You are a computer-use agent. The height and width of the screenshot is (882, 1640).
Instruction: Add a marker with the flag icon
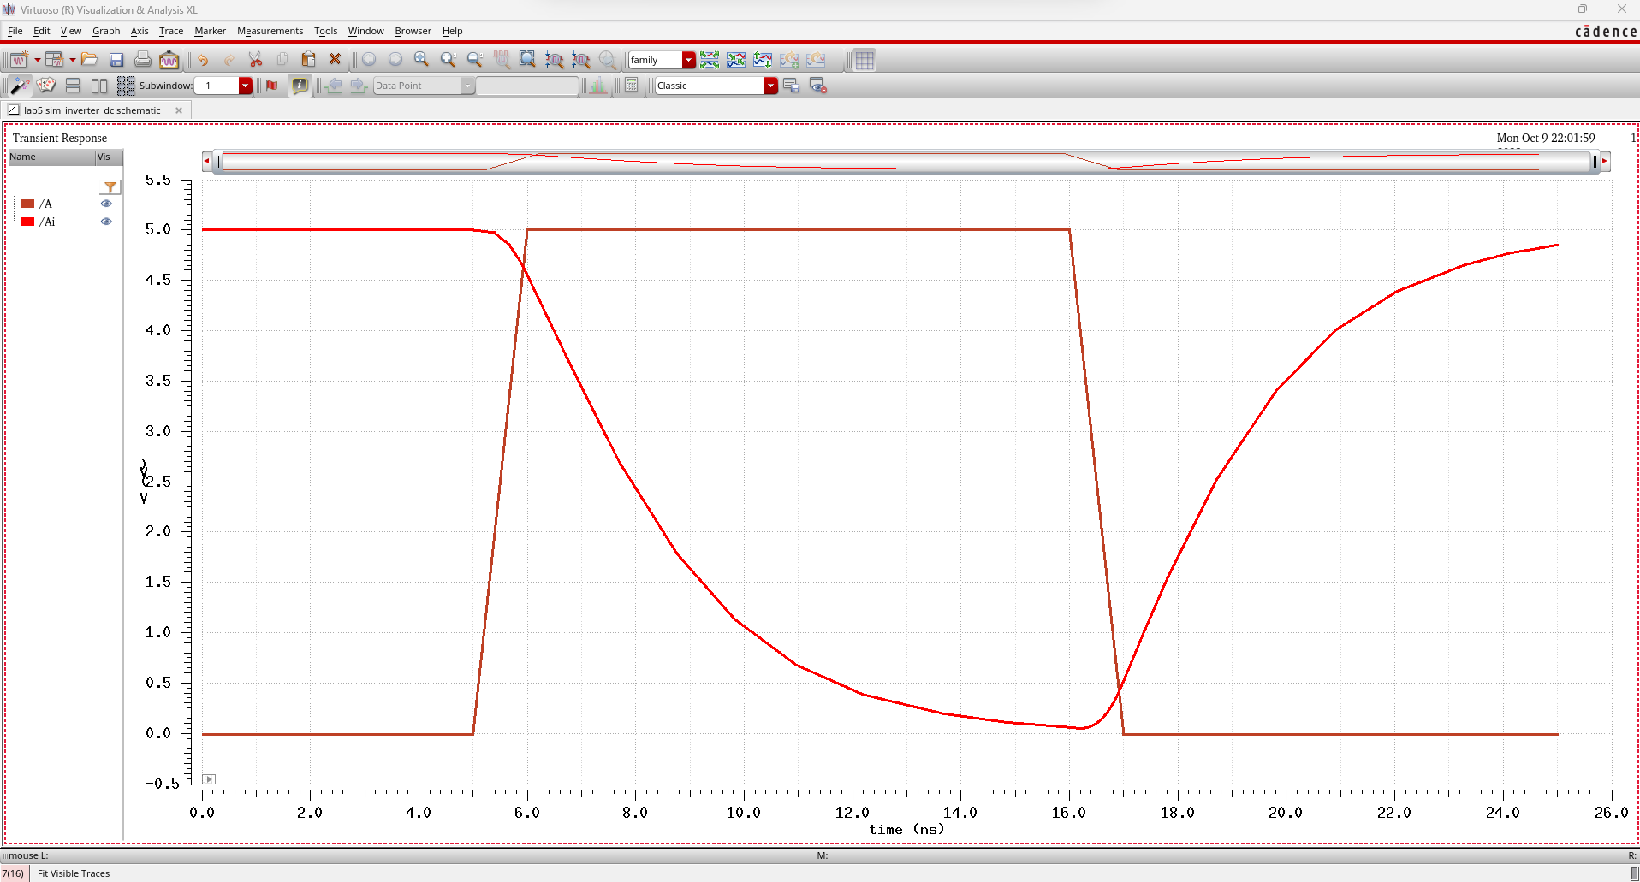[272, 86]
